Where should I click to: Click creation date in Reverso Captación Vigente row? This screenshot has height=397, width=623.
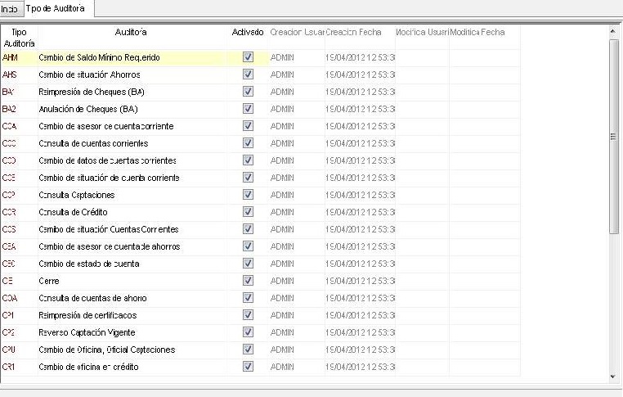(360, 332)
